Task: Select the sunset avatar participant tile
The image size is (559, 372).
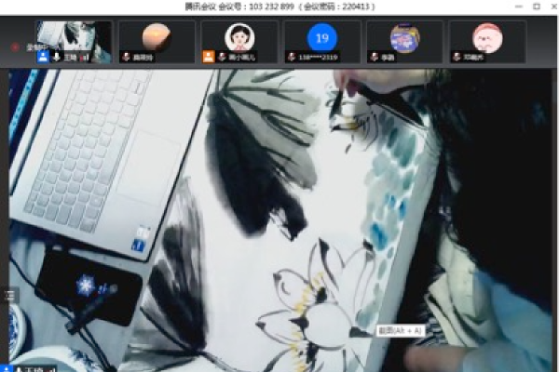Action: click(x=157, y=42)
